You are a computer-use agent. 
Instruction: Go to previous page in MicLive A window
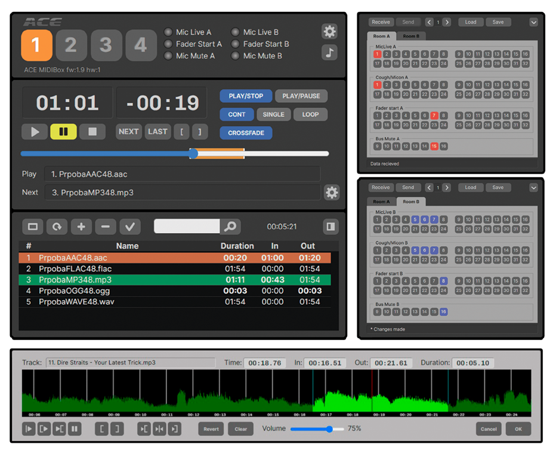click(429, 22)
